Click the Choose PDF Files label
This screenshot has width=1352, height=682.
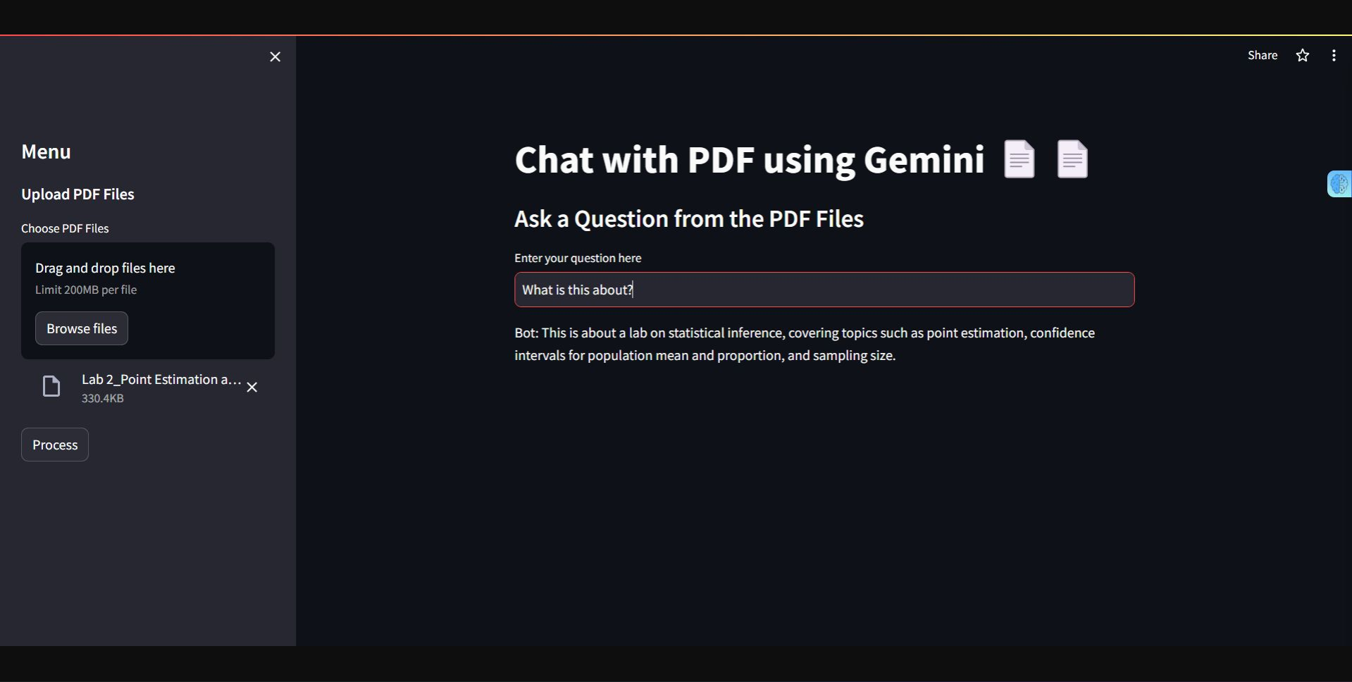[x=65, y=228]
